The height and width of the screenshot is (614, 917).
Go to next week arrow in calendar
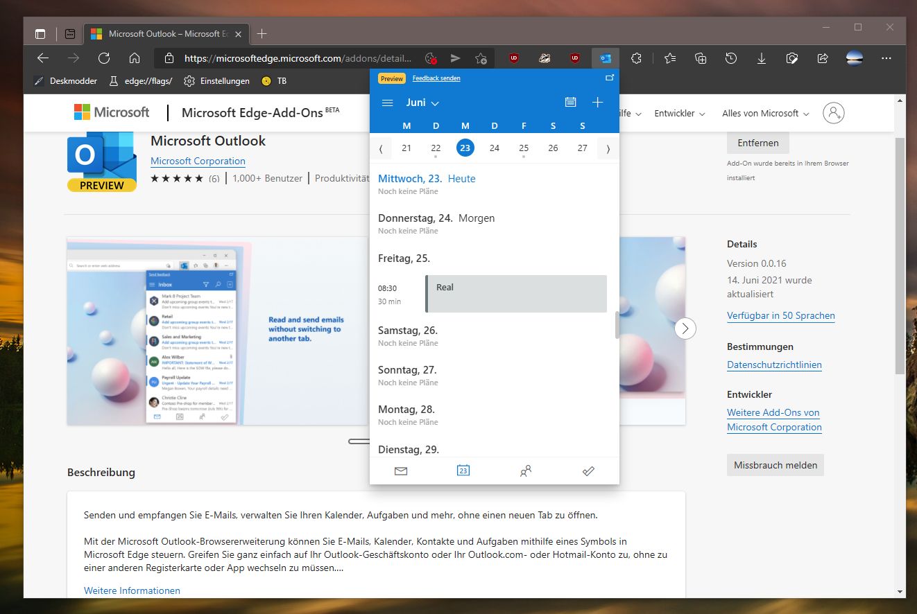[x=608, y=148]
